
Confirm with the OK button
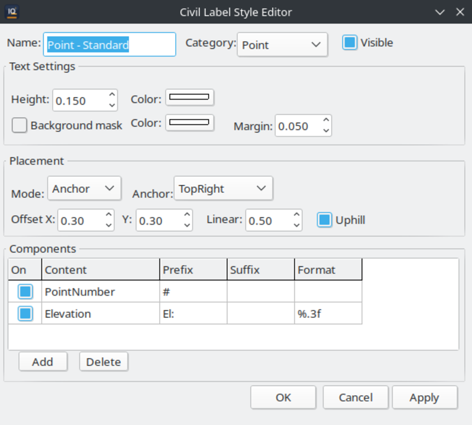283,397
